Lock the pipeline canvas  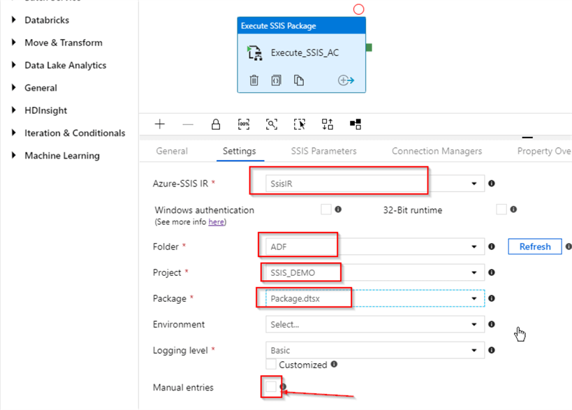coord(216,124)
